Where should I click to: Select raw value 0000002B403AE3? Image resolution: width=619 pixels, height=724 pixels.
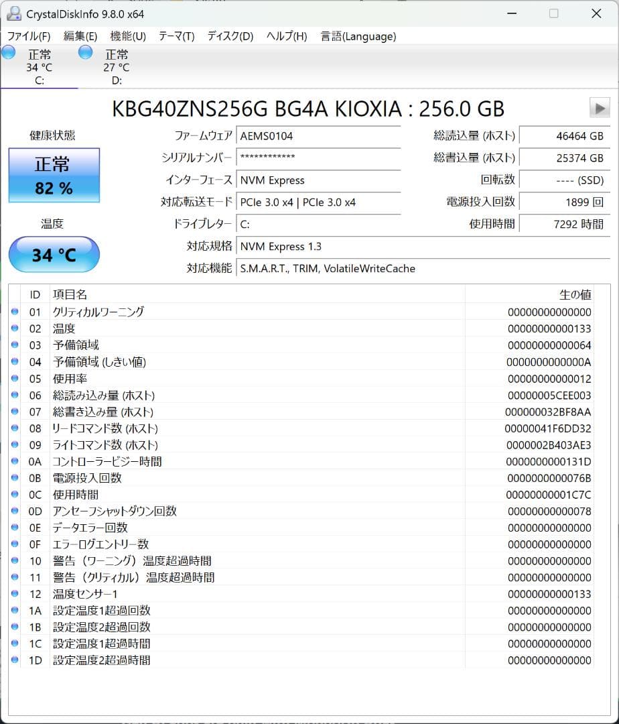[549, 445]
